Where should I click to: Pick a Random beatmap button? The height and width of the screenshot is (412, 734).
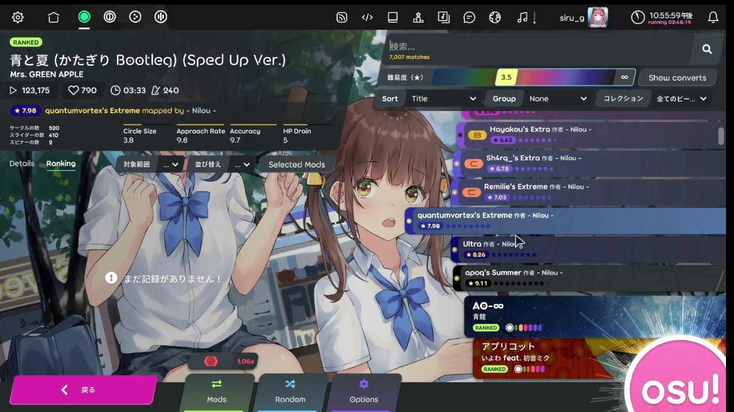290,392
